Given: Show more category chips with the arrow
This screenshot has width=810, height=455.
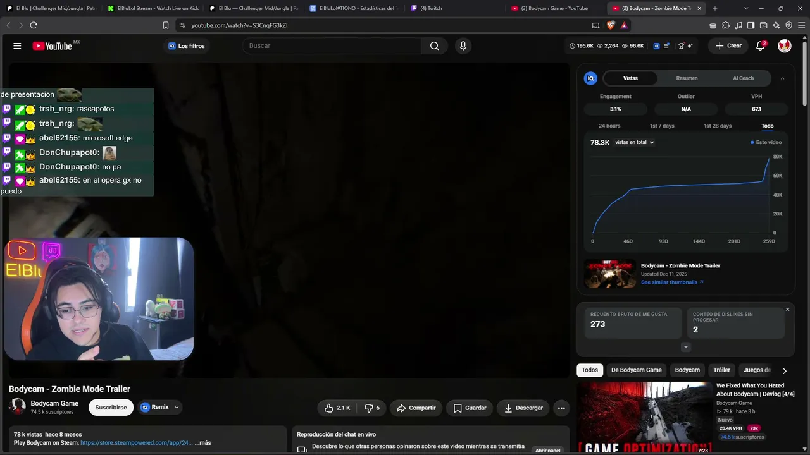Looking at the screenshot, I should (785, 371).
